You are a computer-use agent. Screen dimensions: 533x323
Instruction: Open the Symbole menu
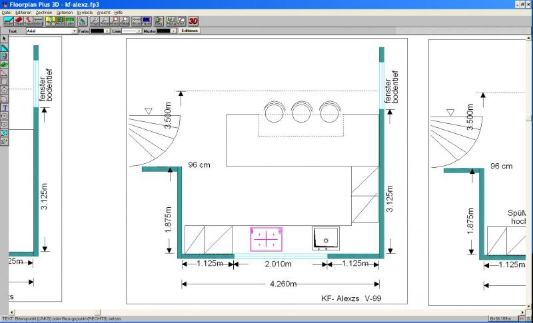tap(85, 13)
